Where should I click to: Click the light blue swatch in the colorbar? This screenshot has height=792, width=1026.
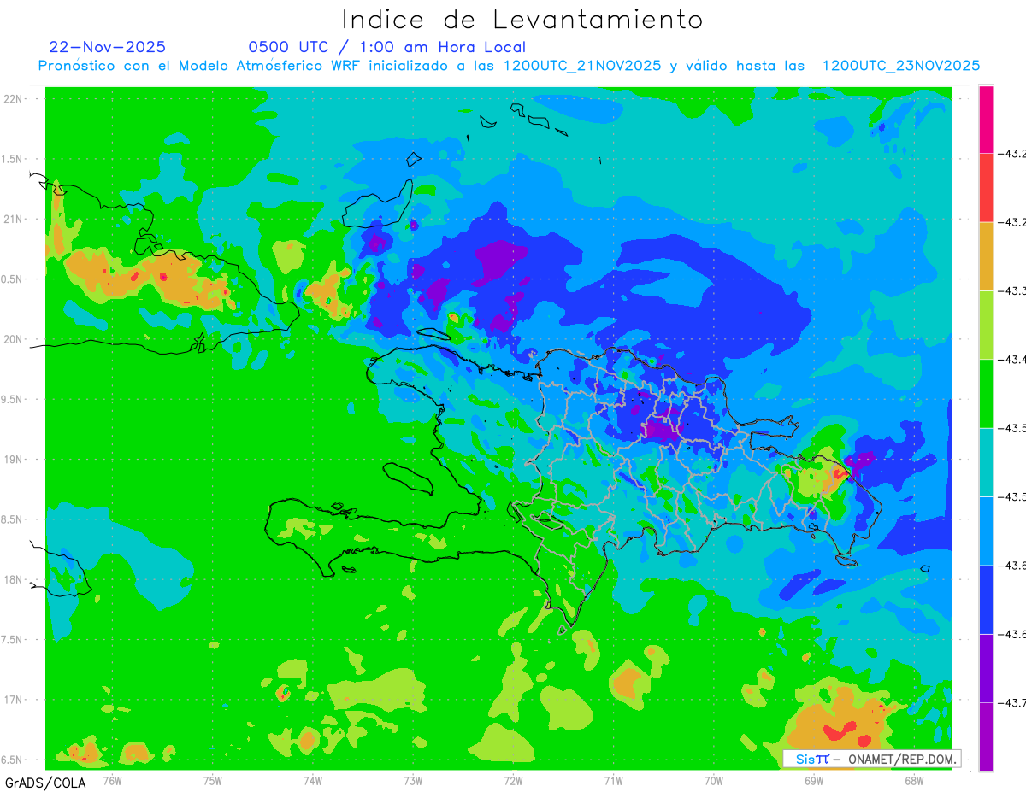pyautogui.click(x=986, y=531)
